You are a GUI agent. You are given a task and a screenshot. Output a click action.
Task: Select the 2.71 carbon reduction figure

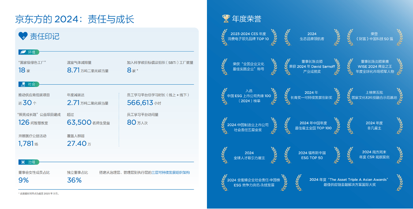73,103
